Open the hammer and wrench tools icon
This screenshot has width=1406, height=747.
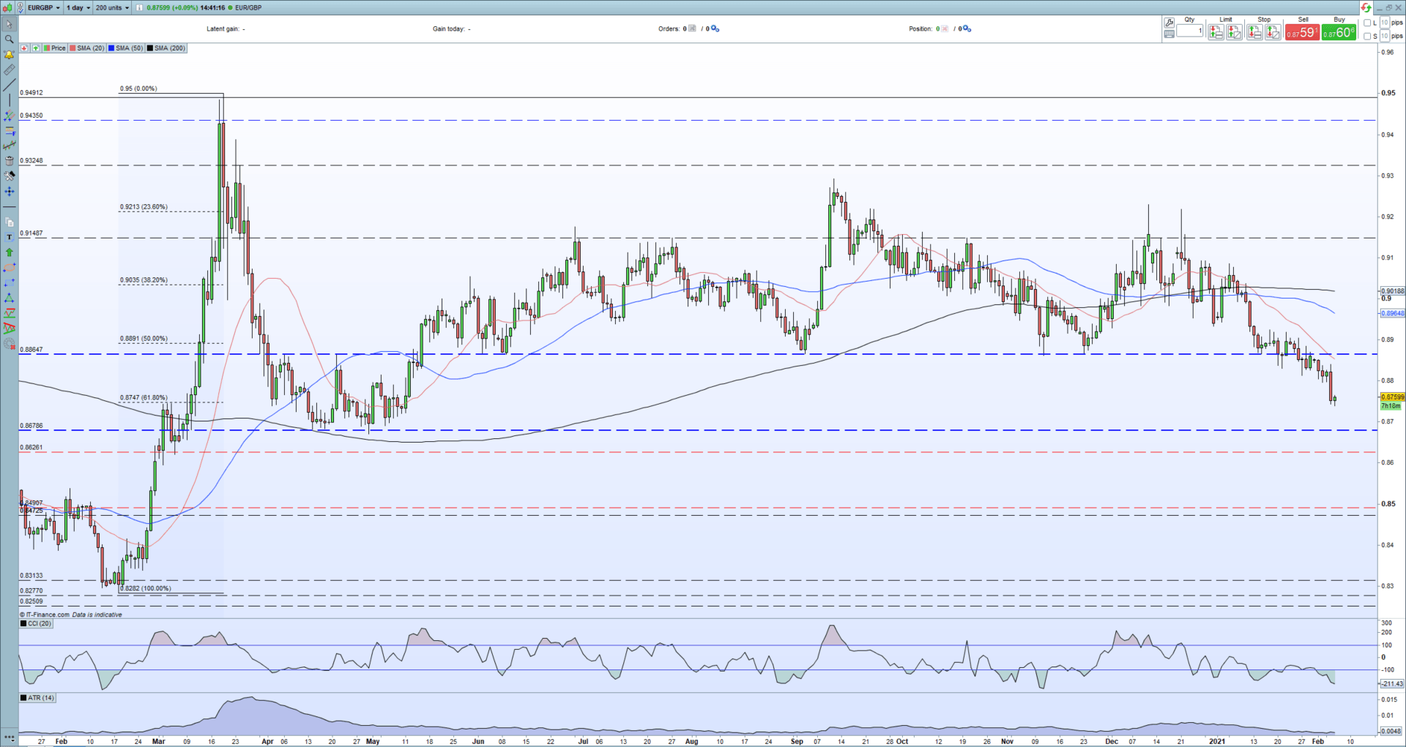[9, 176]
